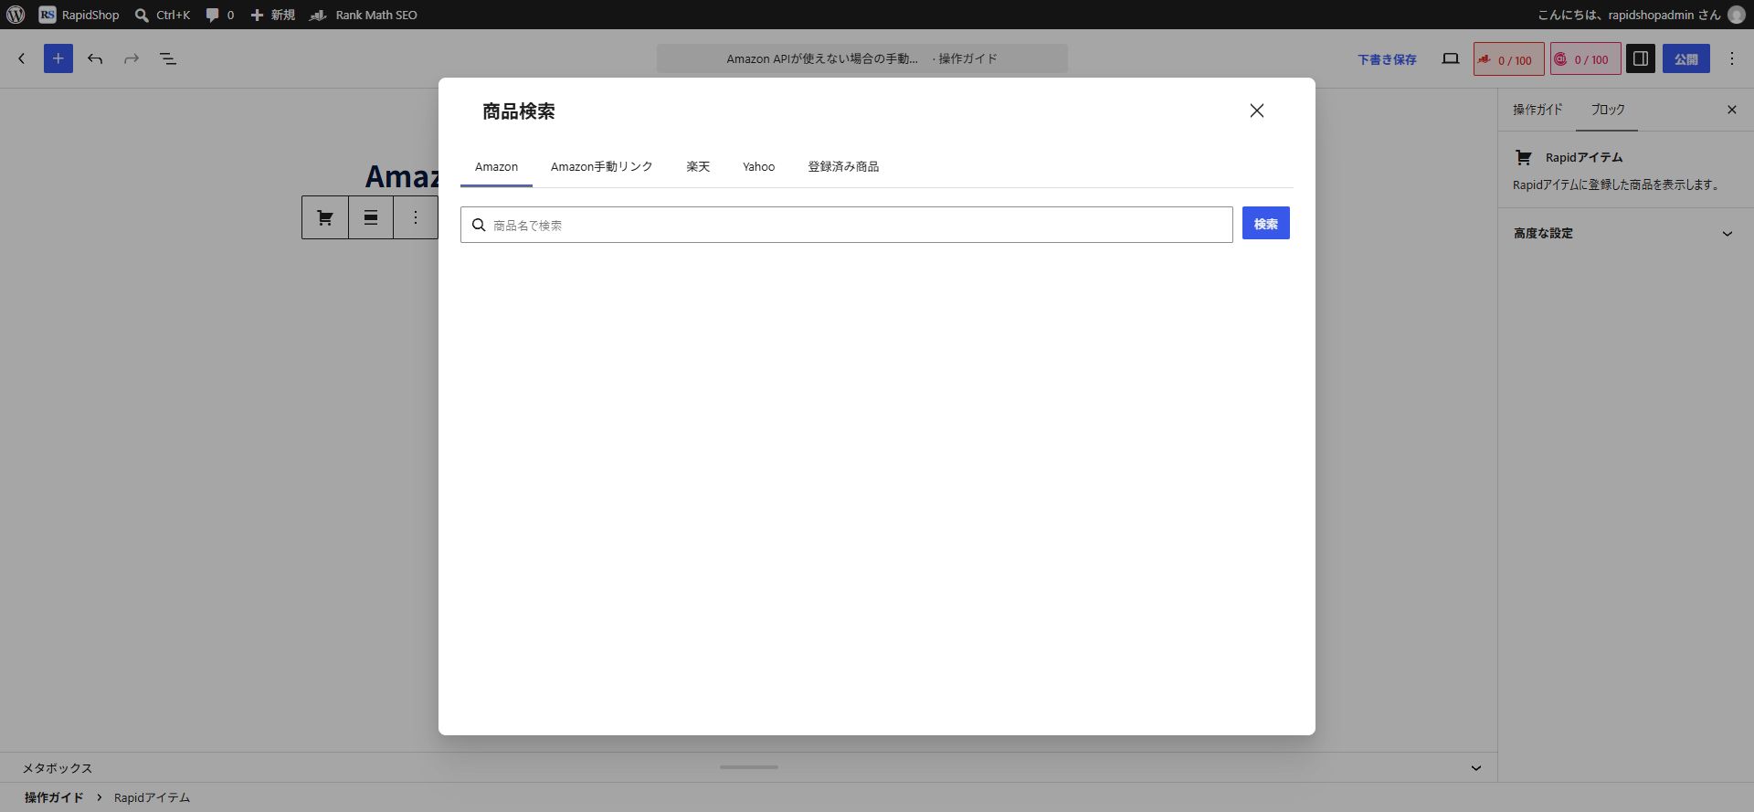Open Ctrl+K search in admin bar
This screenshot has height=812, width=1754.
(163, 15)
